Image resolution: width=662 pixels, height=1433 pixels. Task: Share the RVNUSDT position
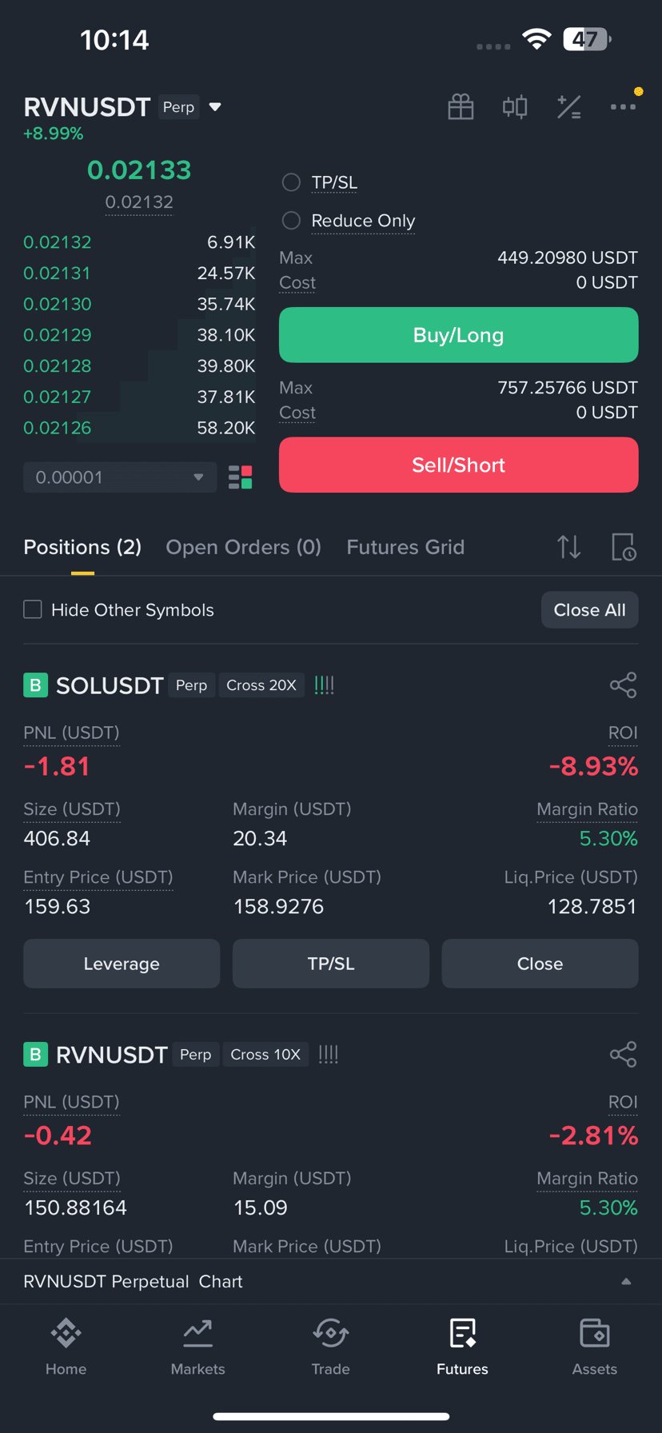(623, 1055)
